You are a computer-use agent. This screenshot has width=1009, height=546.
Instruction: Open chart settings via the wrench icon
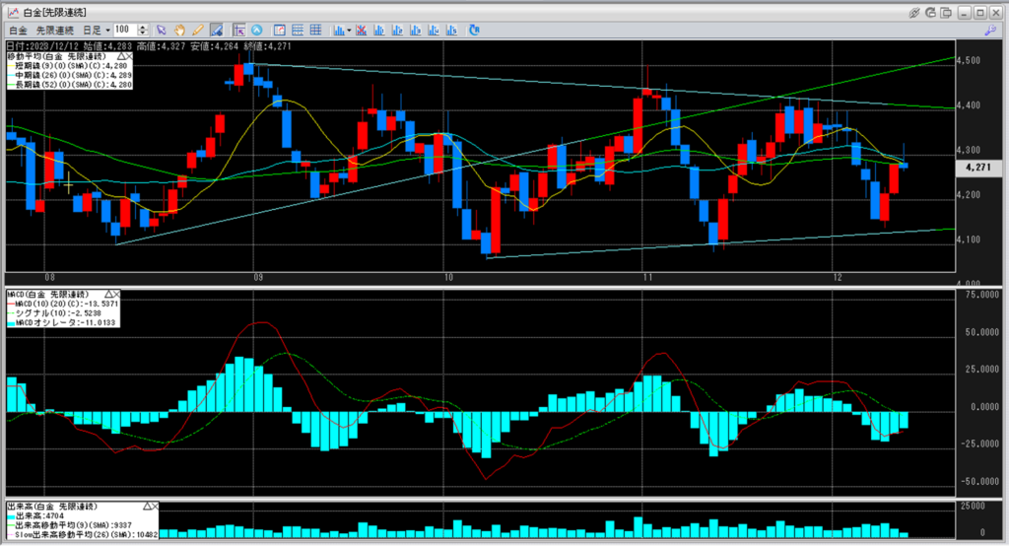990,30
